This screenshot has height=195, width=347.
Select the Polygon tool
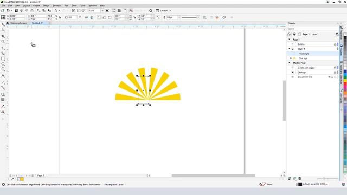pyautogui.click(x=3, y=69)
